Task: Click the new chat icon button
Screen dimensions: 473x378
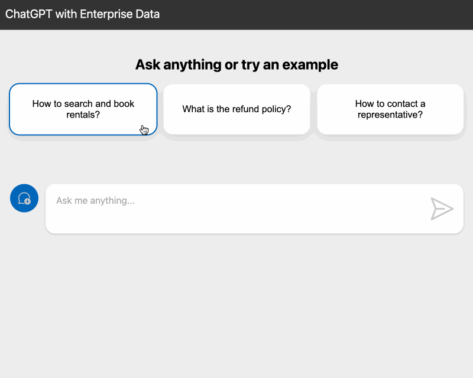Action: [x=24, y=198]
